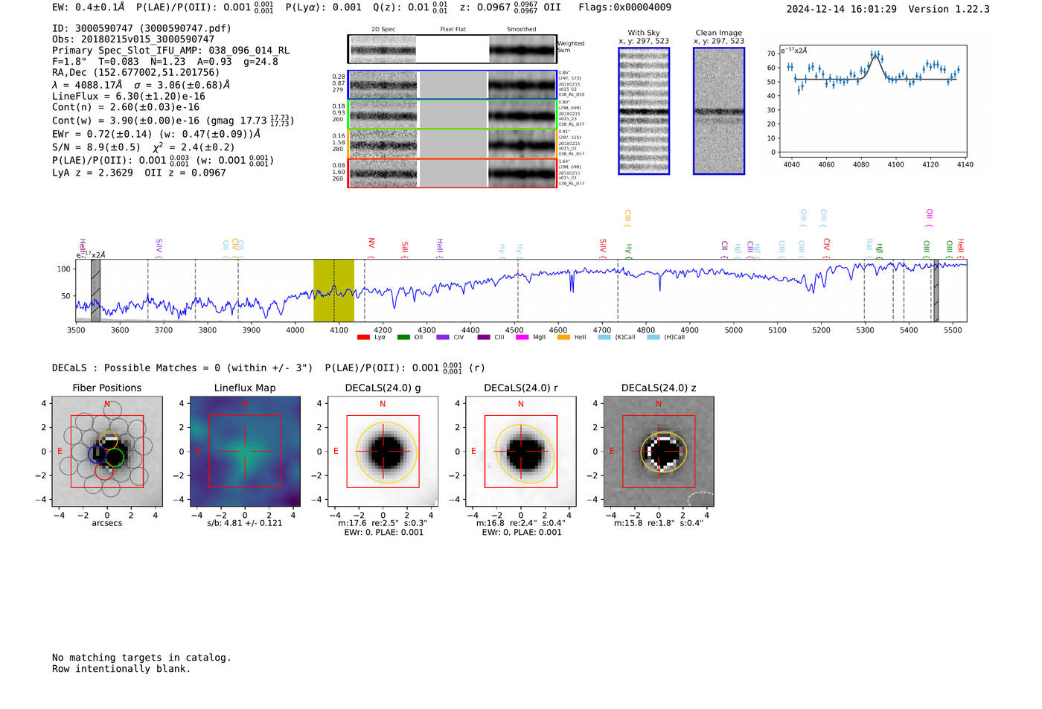This screenshot has height=709, width=1042.
Task: Click the red-bordered 2D spectrum row
Action: pos(453,173)
